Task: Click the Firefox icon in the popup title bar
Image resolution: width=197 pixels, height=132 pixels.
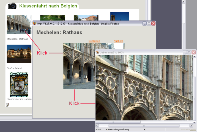Action: point(34,23)
